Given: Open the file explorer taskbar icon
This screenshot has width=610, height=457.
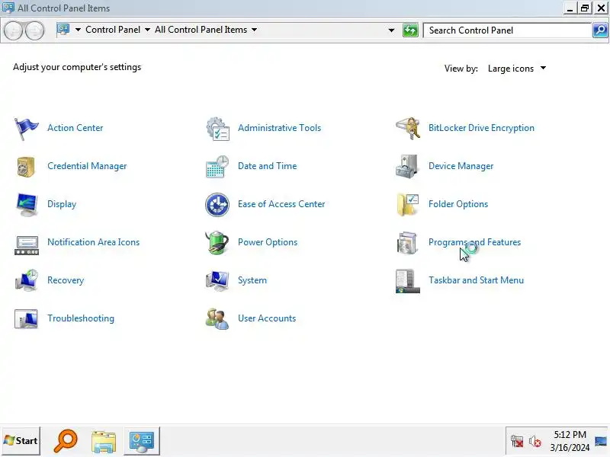Looking at the screenshot, I should [x=104, y=441].
